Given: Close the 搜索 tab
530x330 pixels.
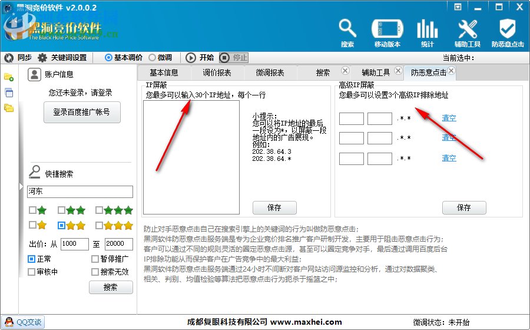Looking at the screenshot, I should [x=344, y=71].
